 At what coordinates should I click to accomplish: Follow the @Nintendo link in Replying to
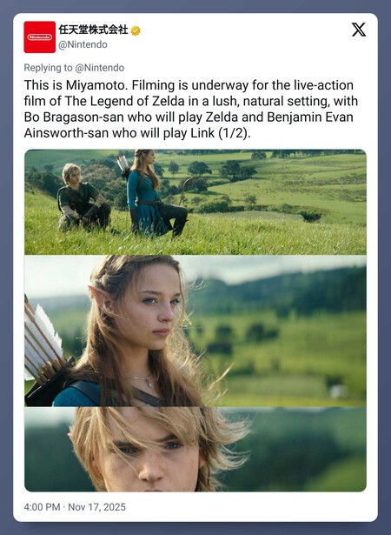99,68
